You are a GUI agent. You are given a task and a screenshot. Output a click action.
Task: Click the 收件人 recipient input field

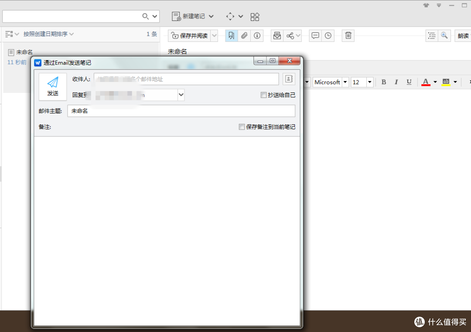186,79
